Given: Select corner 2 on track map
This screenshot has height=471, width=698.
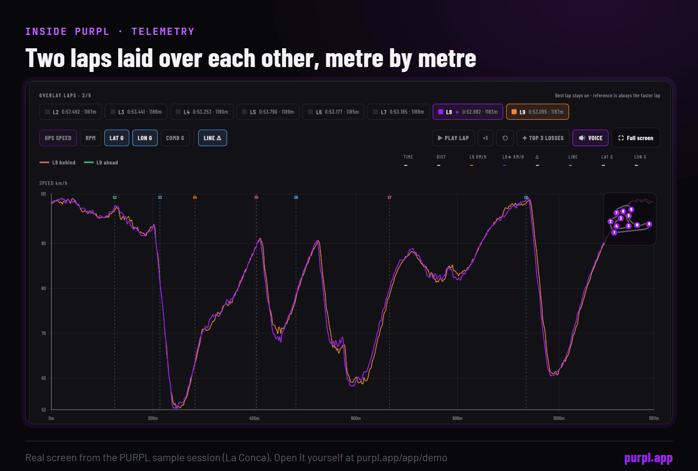Looking at the screenshot, I should click(610, 221).
